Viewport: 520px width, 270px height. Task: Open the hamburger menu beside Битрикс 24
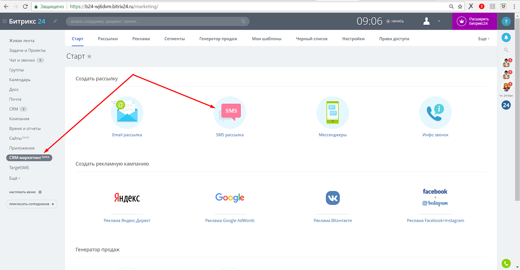coord(4,21)
